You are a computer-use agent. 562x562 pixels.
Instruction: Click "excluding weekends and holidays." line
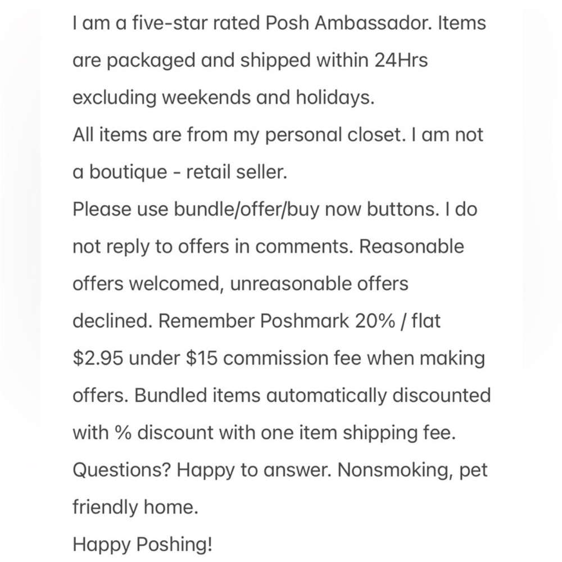(223, 98)
